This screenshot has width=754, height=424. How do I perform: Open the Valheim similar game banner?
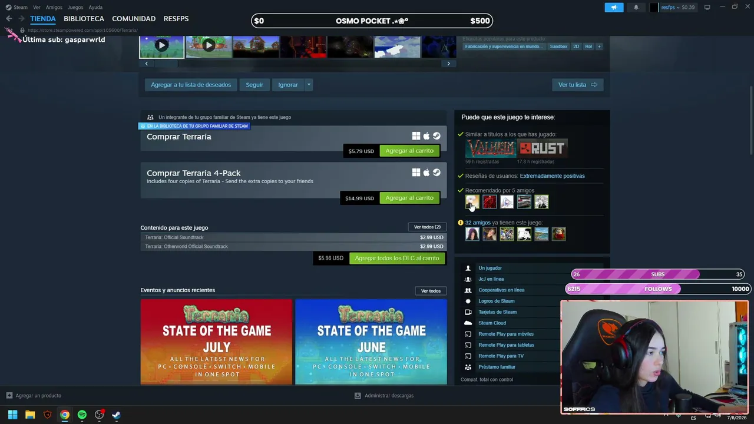[490, 148]
